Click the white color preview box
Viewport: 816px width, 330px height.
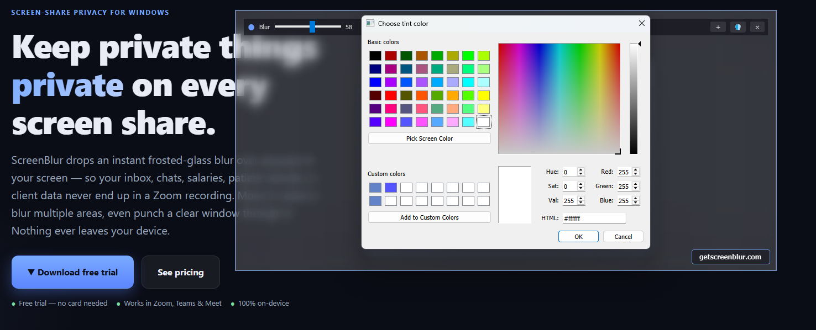click(515, 195)
